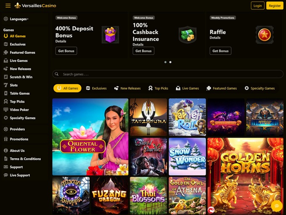Open the Golden Horns game thumbnail
286x215 pixels.
(245, 176)
